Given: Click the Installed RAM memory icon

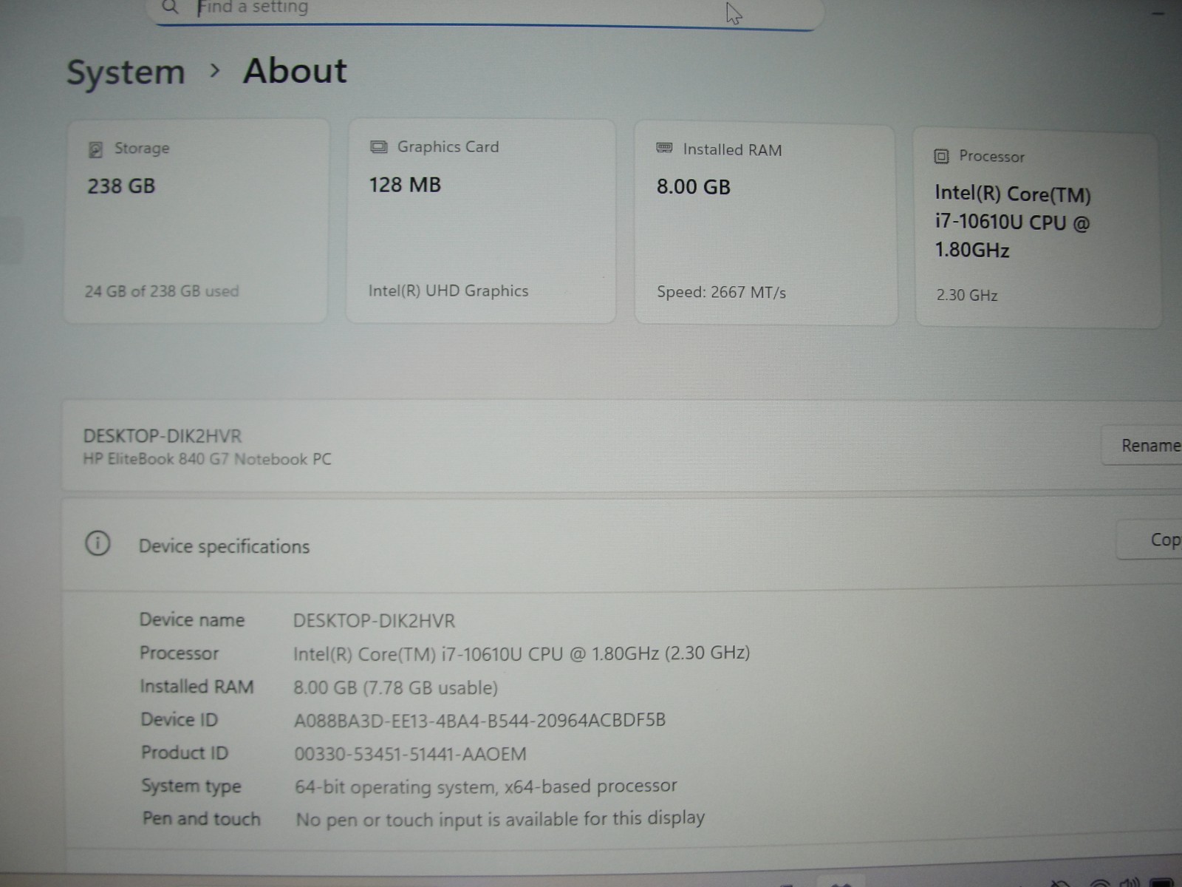Looking at the screenshot, I should pyautogui.click(x=664, y=149).
